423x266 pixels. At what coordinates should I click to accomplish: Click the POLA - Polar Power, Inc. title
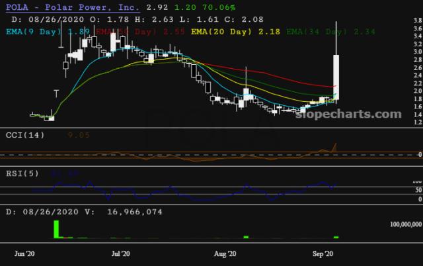point(72,7)
